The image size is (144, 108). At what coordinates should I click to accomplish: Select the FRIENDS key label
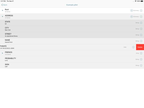tap(8, 52)
